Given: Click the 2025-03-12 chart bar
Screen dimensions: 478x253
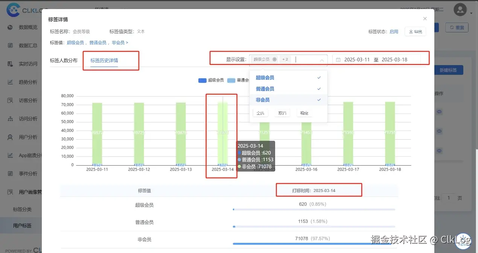Looking at the screenshot, I should click(x=139, y=134).
